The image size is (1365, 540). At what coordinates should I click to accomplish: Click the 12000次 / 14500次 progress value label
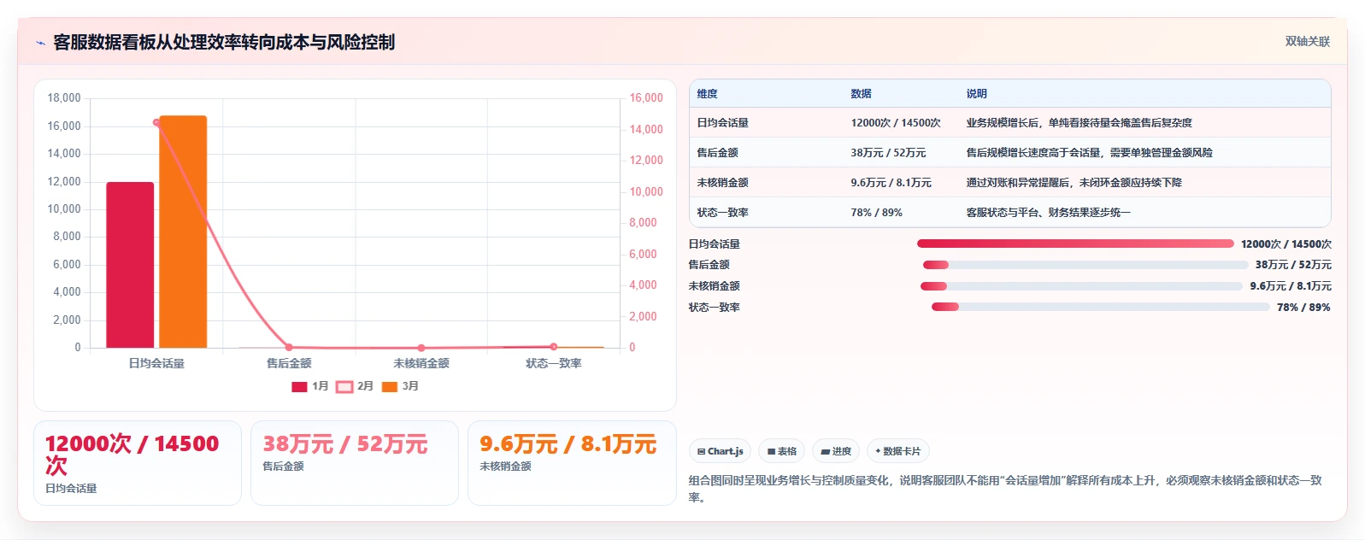point(1286,244)
